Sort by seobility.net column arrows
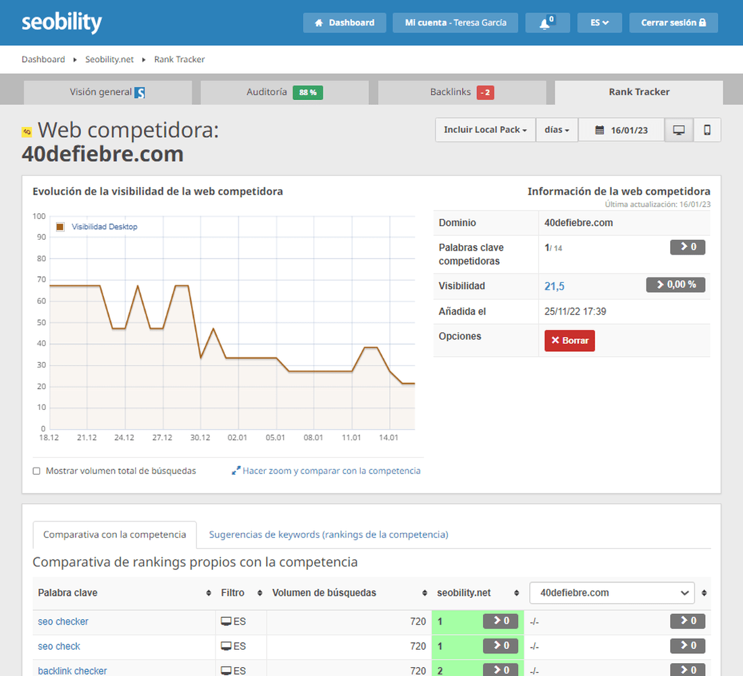 point(517,593)
